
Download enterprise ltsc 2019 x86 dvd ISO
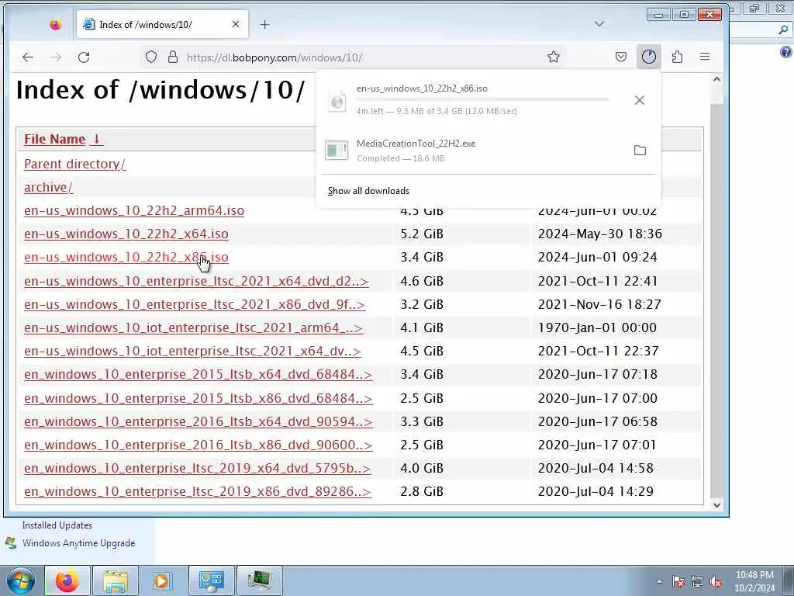[198, 491]
